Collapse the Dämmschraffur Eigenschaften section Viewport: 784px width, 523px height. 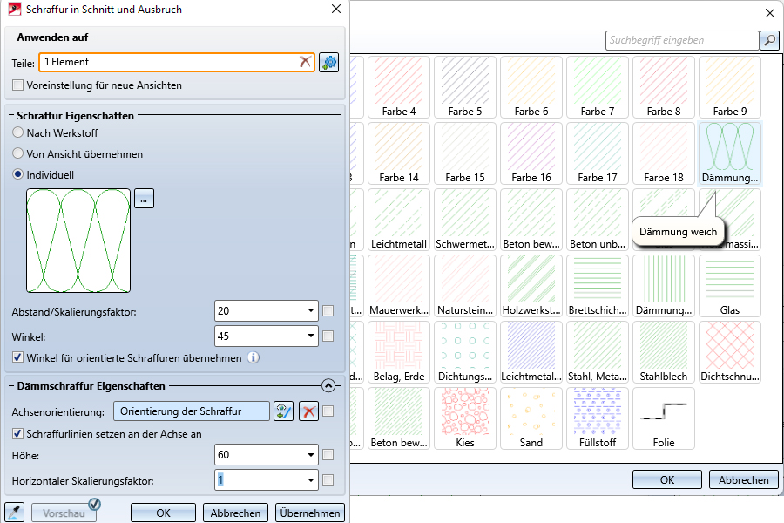click(328, 384)
